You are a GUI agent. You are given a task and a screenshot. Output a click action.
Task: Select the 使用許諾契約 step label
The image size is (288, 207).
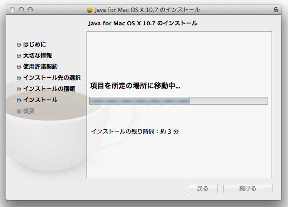coord(40,67)
